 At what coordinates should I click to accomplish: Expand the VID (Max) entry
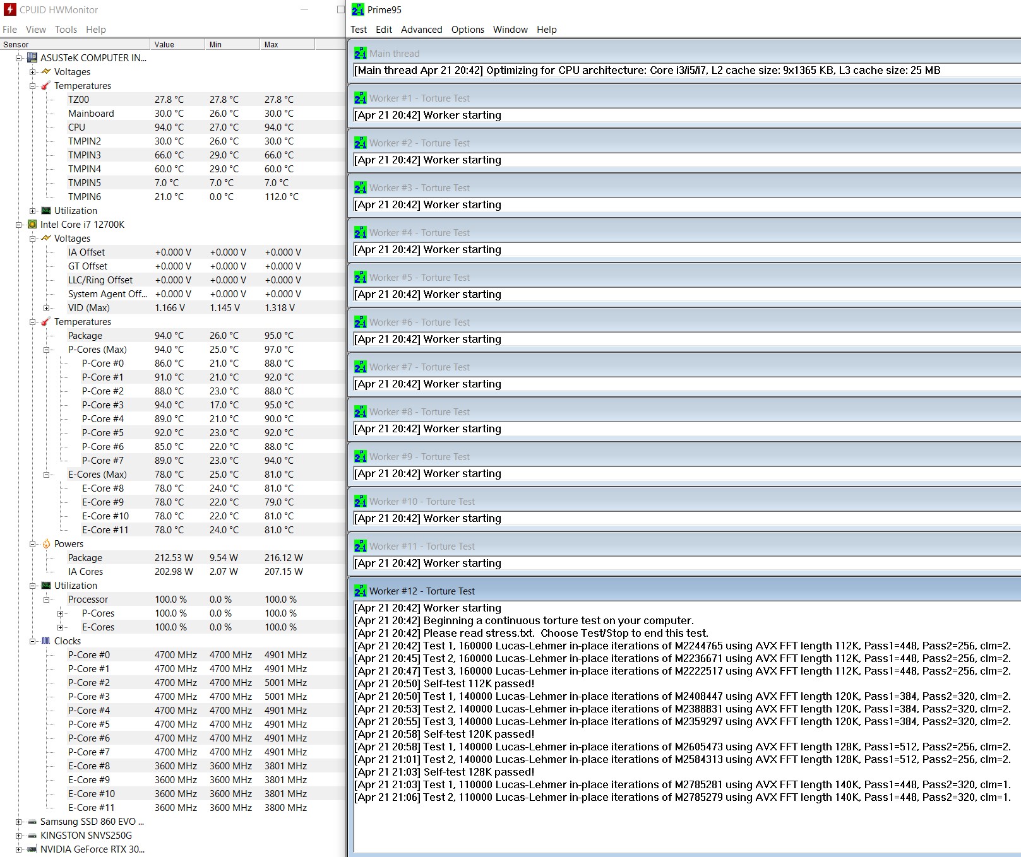(x=46, y=308)
